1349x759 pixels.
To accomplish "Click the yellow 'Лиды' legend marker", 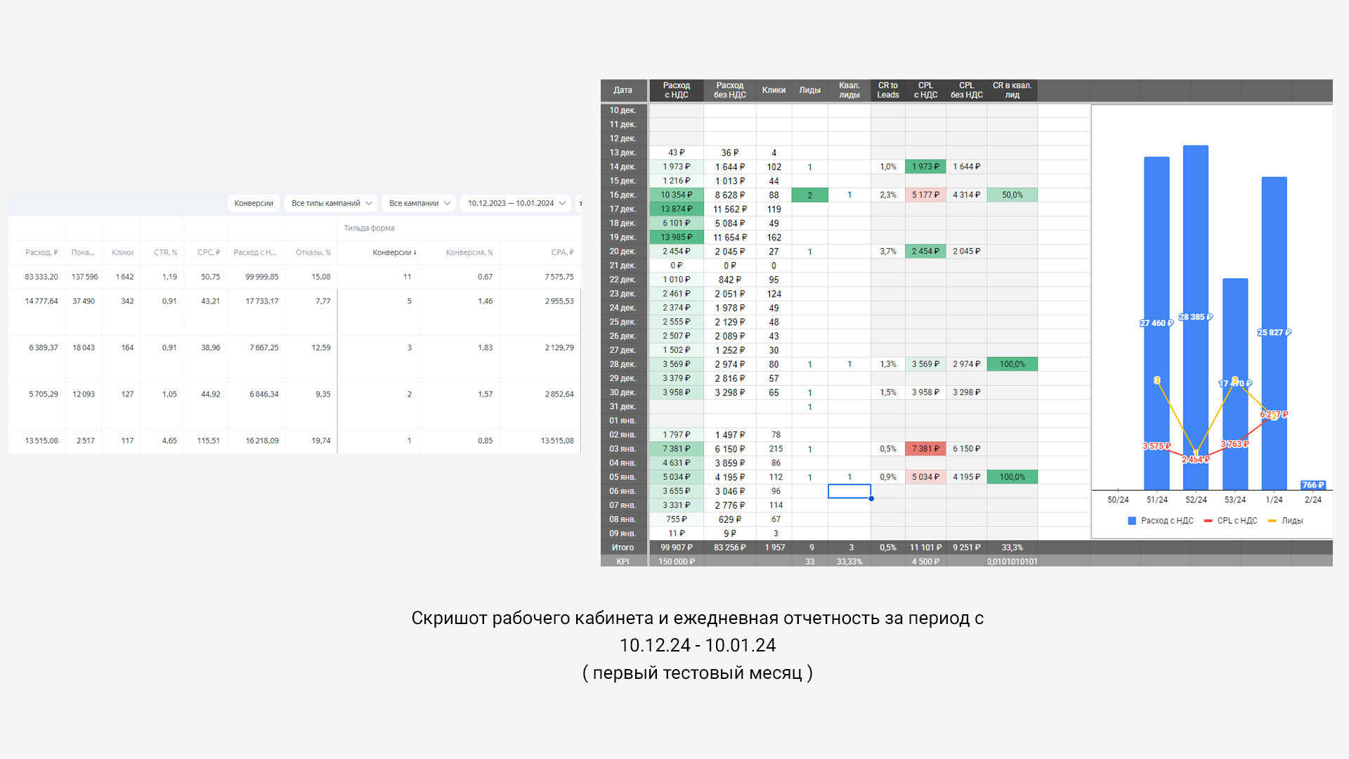I will pos(1272,521).
